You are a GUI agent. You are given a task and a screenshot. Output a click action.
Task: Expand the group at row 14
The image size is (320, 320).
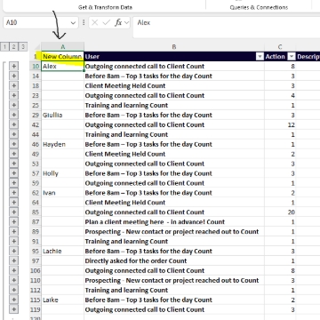13,76
